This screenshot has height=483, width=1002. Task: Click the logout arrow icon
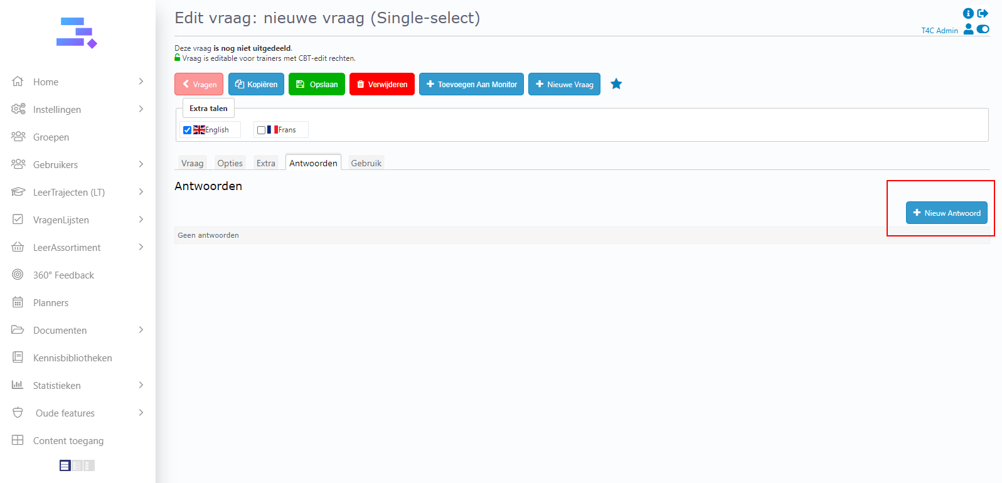tap(983, 13)
